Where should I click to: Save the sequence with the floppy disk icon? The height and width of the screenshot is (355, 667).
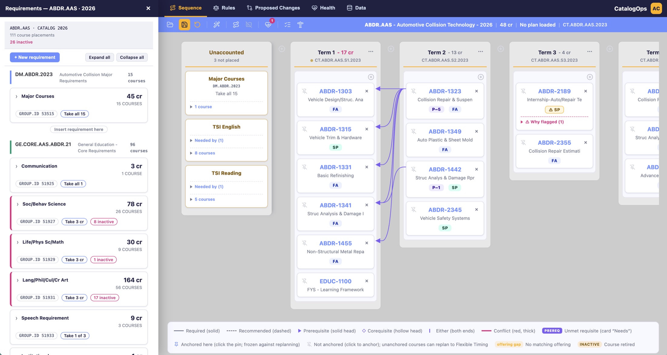(x=184, y=25)
